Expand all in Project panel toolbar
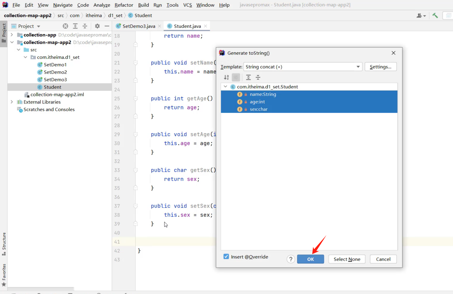This screenshot has width=453, height=294. click(x=75, y=26)
